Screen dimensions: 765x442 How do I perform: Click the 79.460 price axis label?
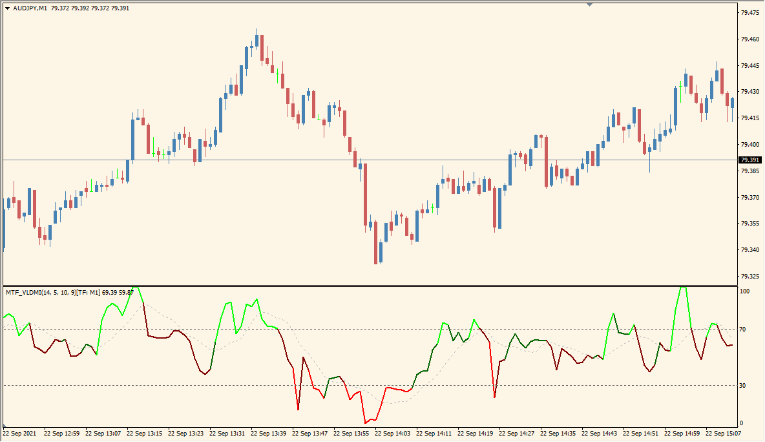tap(750, 39)
